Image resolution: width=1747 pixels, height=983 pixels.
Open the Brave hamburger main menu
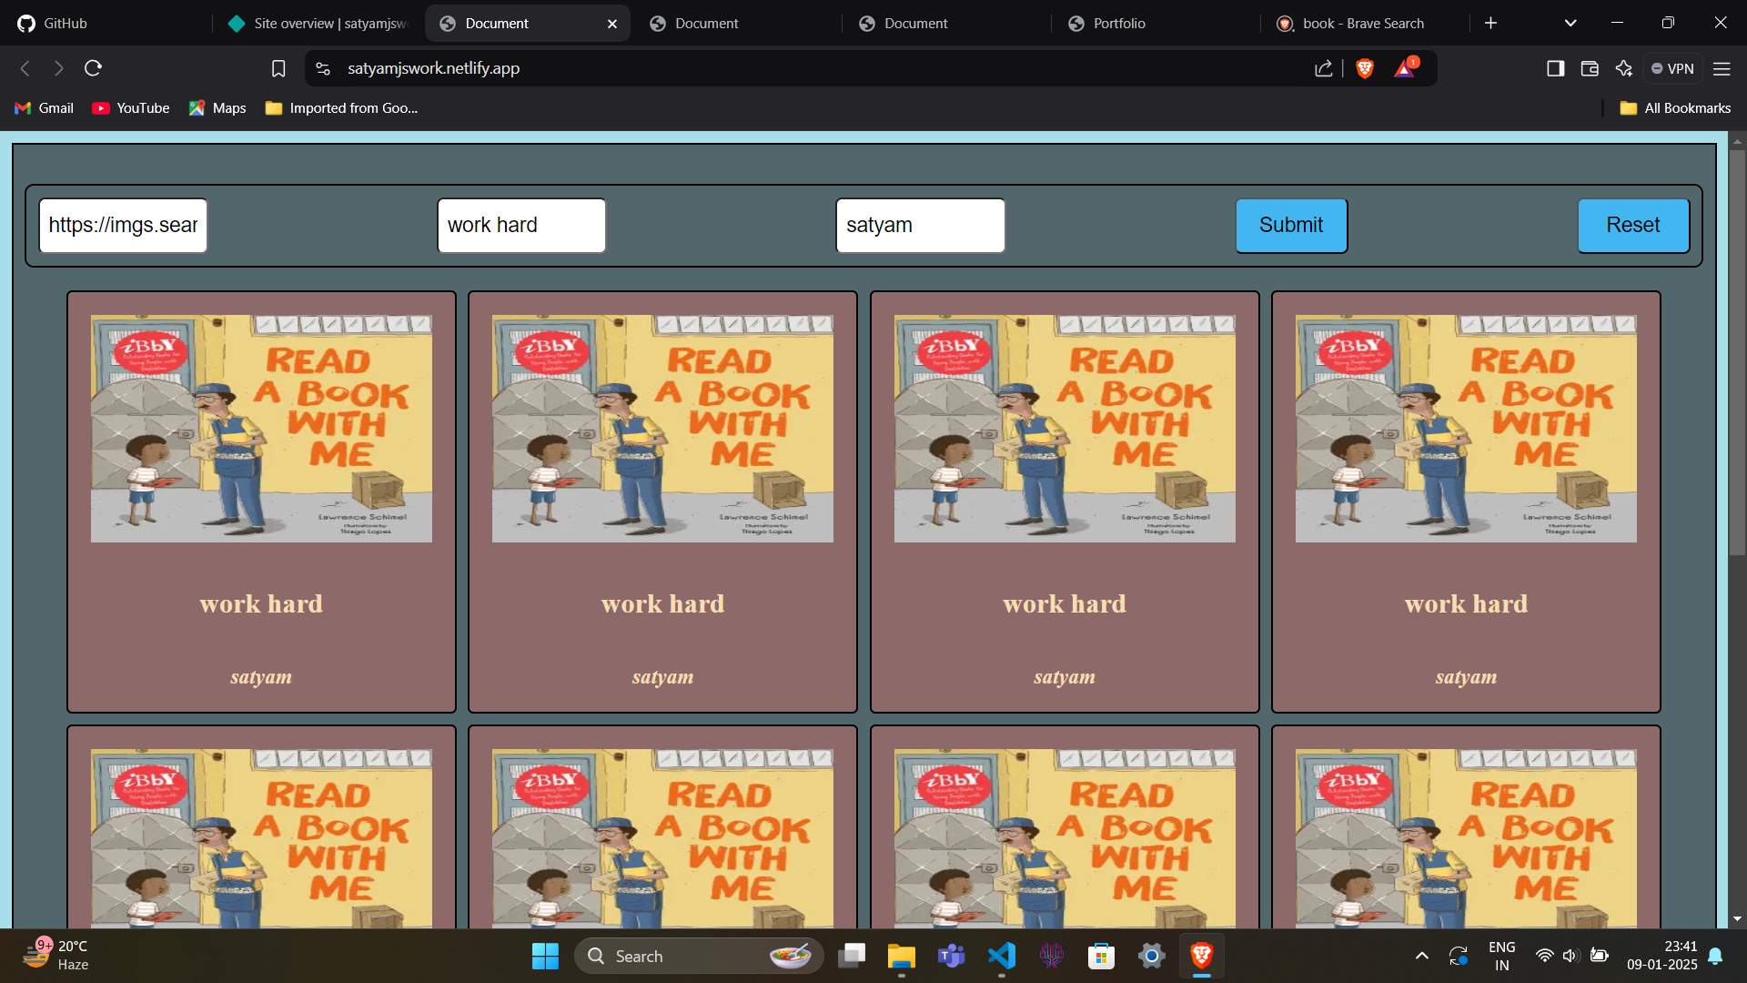pos(1722,68)
